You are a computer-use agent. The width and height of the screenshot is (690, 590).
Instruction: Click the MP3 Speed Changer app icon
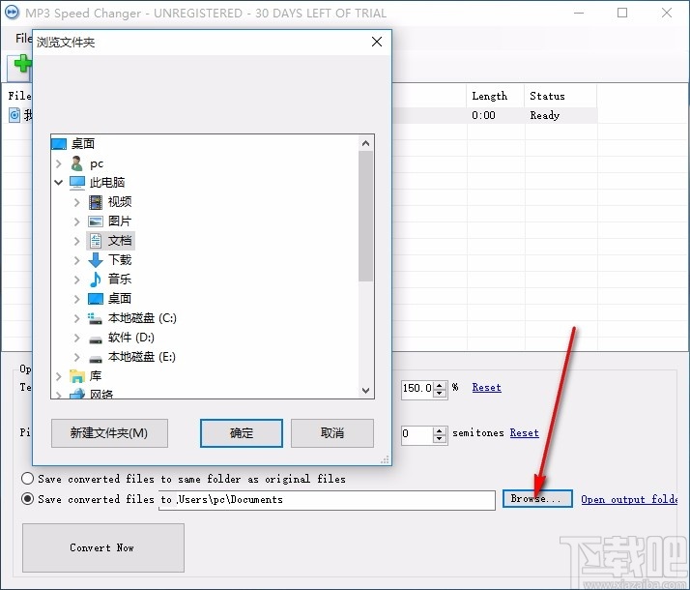click(12, 13)
